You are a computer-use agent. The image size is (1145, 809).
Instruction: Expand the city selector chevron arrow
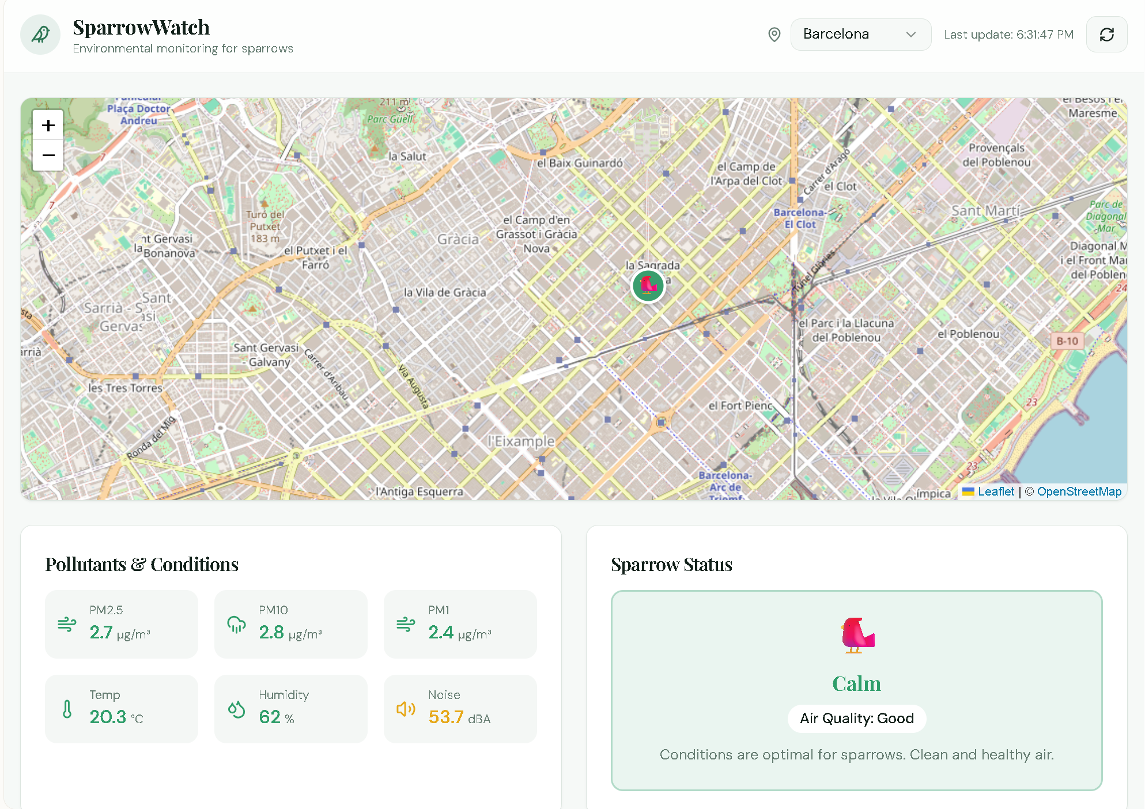click(x=911, y=35)
